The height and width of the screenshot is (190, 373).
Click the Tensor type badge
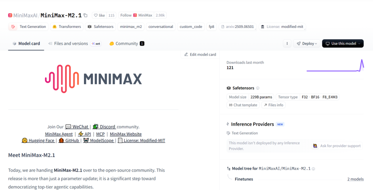click(308, 97)
